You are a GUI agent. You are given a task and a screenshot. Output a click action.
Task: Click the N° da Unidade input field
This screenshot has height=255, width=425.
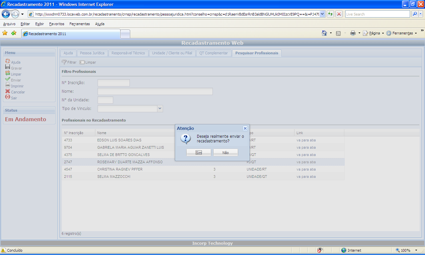(105, 100)
